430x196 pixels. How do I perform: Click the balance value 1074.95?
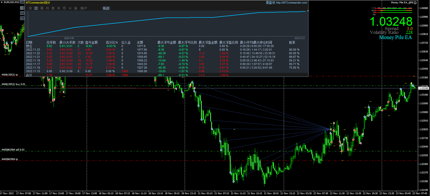pyautogui.click(x=142, y=53)
